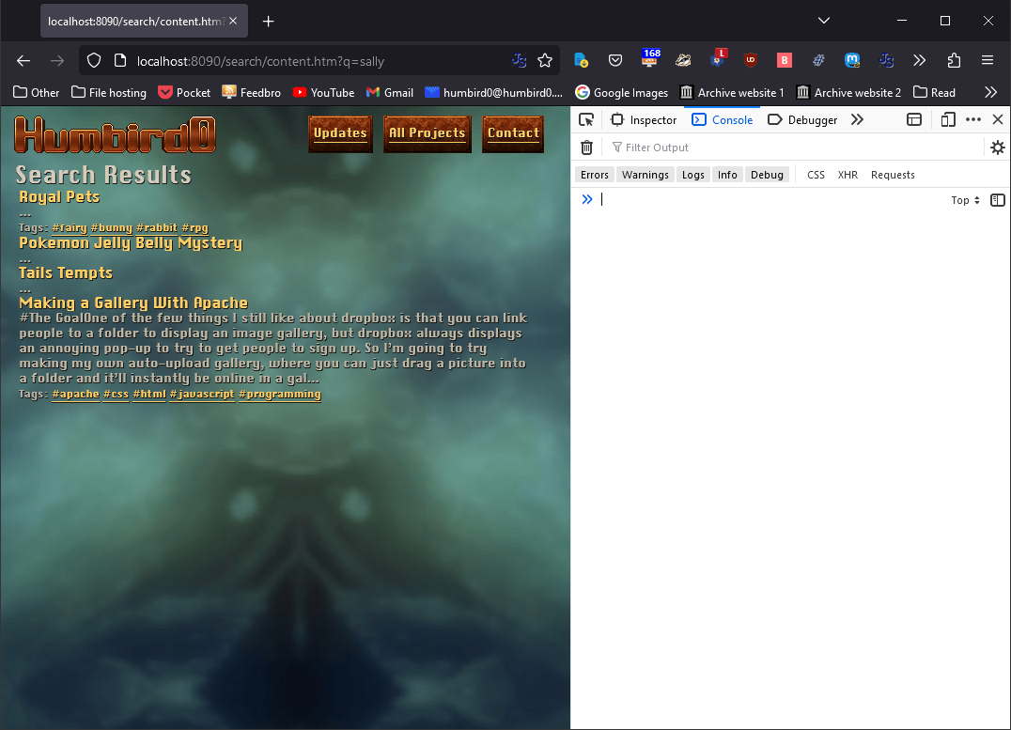The height and width of the screenshot is (730, 1011).
Task: Activate the element picker tool
Action: (x=586, y=119)
